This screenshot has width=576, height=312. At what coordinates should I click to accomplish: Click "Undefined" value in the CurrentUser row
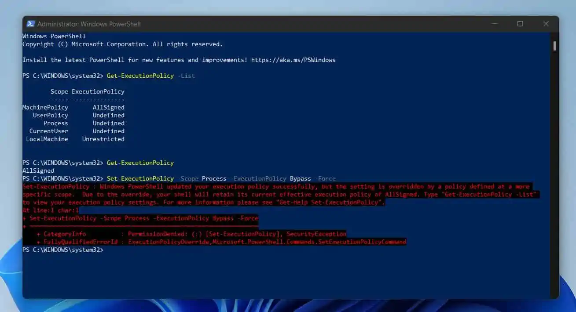click(x=109, y=131)
